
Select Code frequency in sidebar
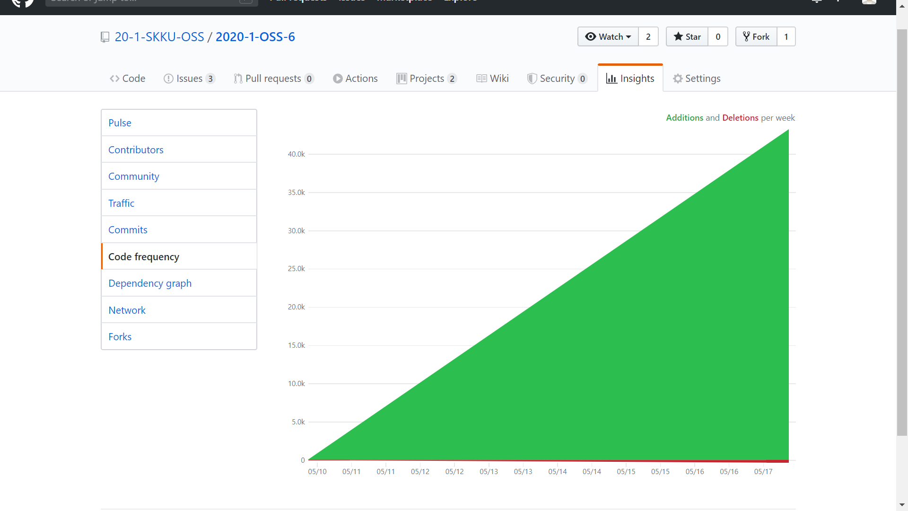point(179,256)
